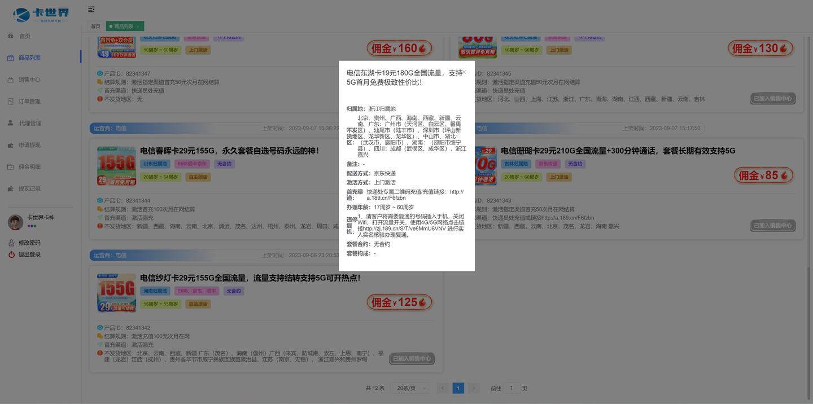This screenshot has width=813, height=404.
Task: Select page 1 in pagination
Action: [458, 388]
